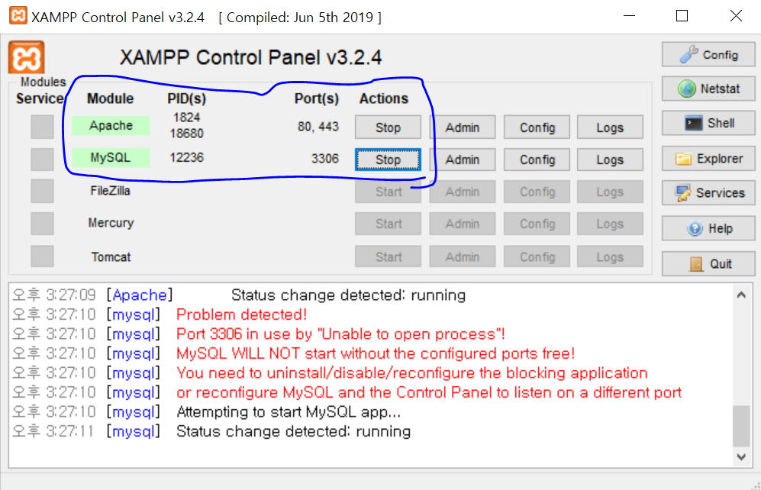Click the Mercury module name
Viewport: 761px width, 490px height.
point(111,223)
